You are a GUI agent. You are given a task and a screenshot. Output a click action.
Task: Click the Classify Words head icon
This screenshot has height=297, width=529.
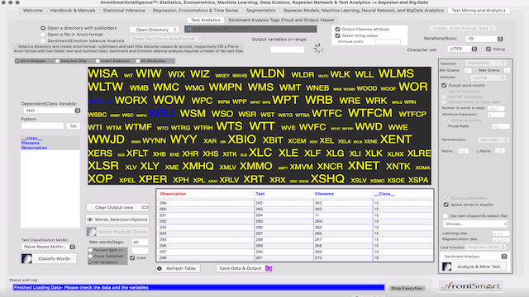point(26,258)
